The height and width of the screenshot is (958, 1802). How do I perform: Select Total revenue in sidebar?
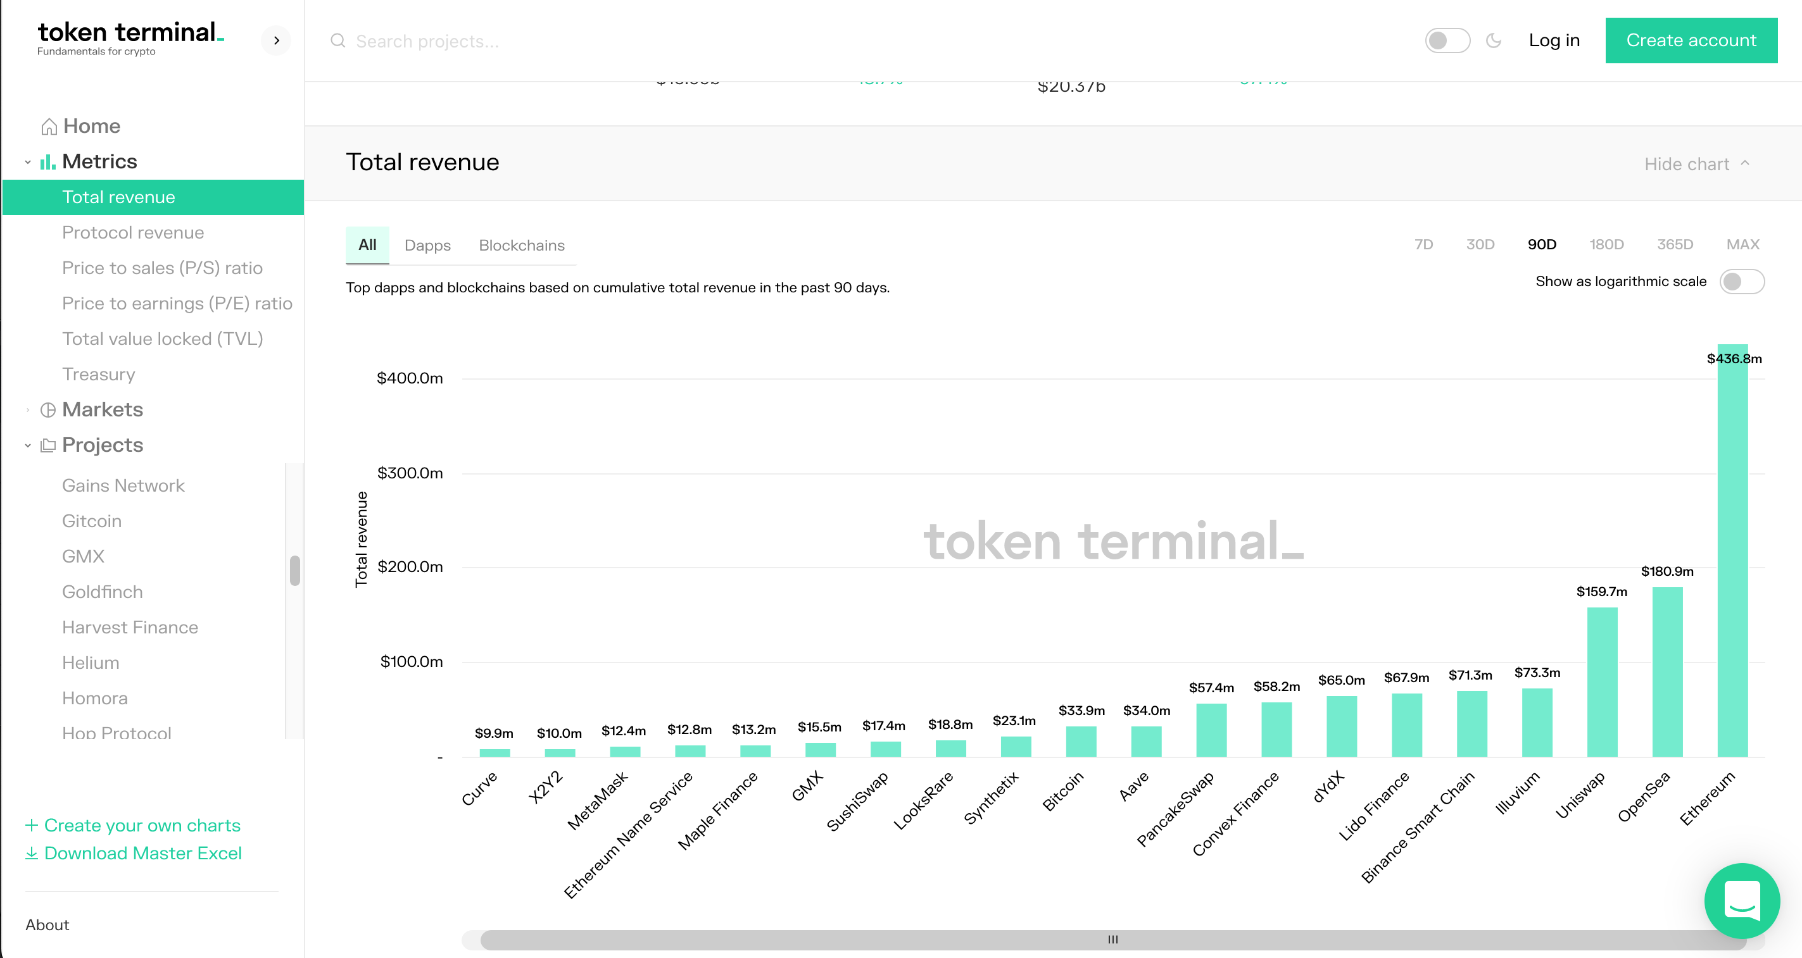click(153, 197)
